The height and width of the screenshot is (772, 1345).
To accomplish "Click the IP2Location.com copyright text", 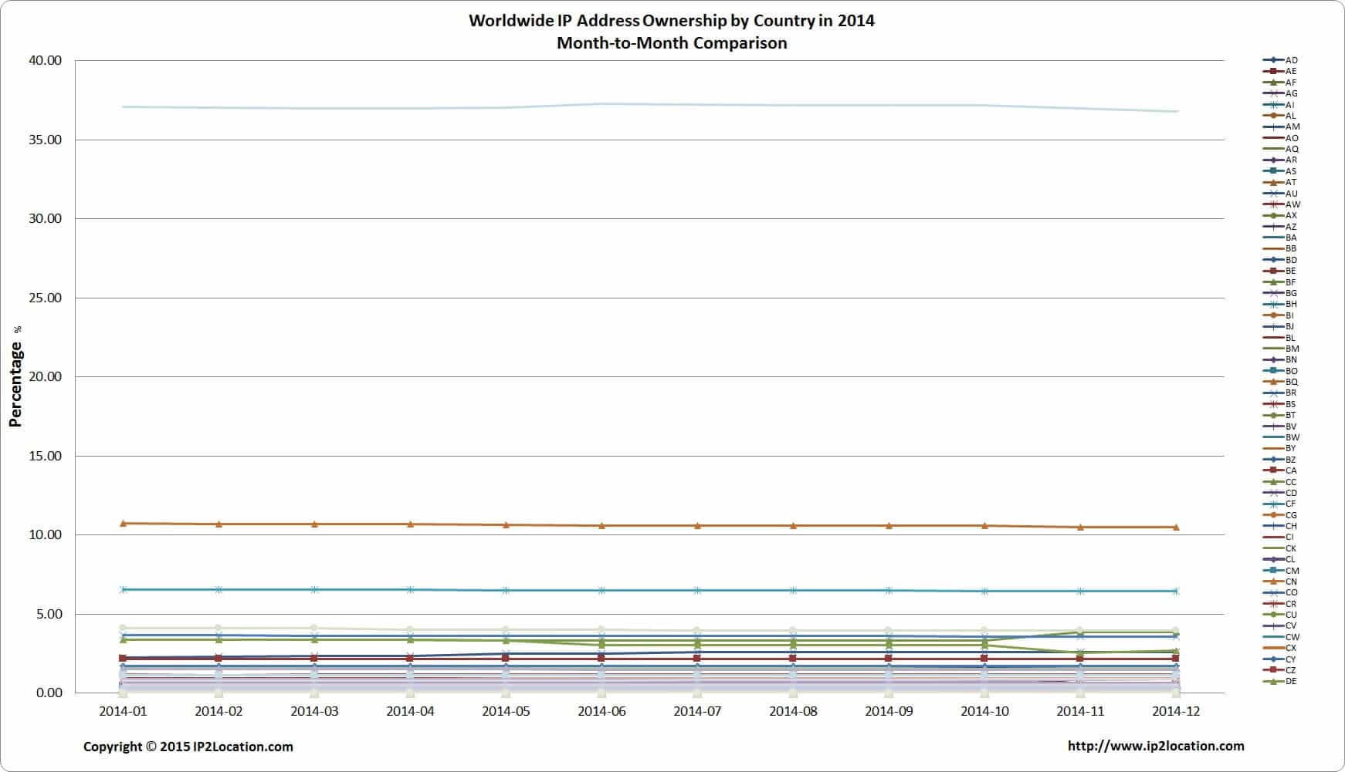I will (188, 747).
